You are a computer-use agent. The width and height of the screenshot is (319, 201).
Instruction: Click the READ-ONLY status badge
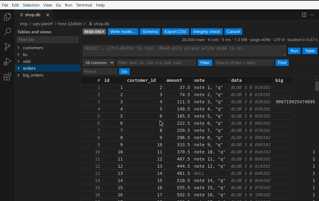(x=94, y=32)
